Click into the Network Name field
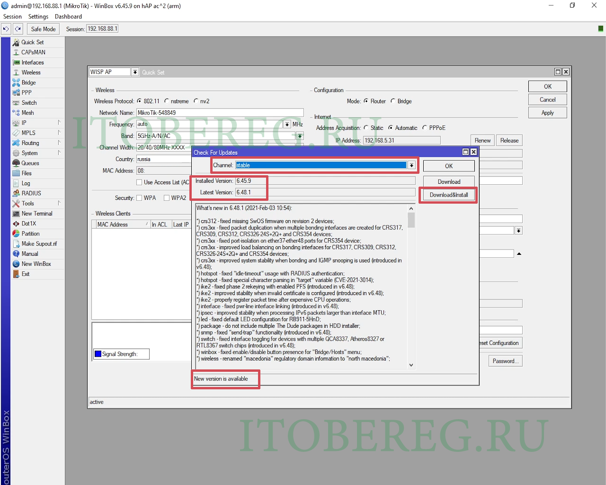 220,113
